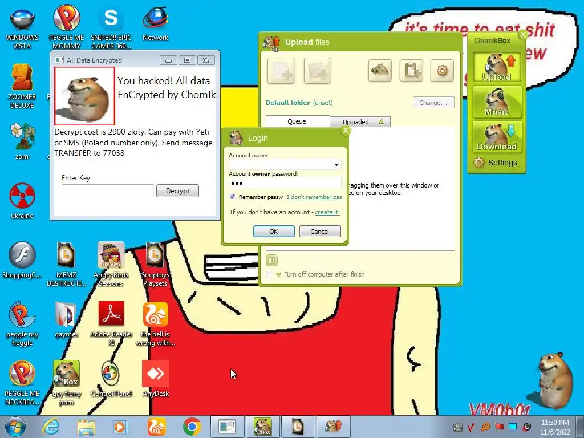Open the Skype SNIPED!! EPIC GAMER icon
Viewport: 584px width, 438px height.
point(111,27)
